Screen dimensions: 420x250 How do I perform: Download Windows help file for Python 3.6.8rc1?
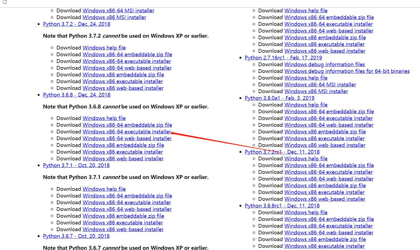pyautogui.click(x=306, y=212)
